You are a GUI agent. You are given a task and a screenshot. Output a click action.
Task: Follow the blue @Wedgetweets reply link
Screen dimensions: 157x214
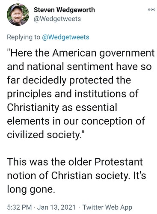[x=65, y=37]
